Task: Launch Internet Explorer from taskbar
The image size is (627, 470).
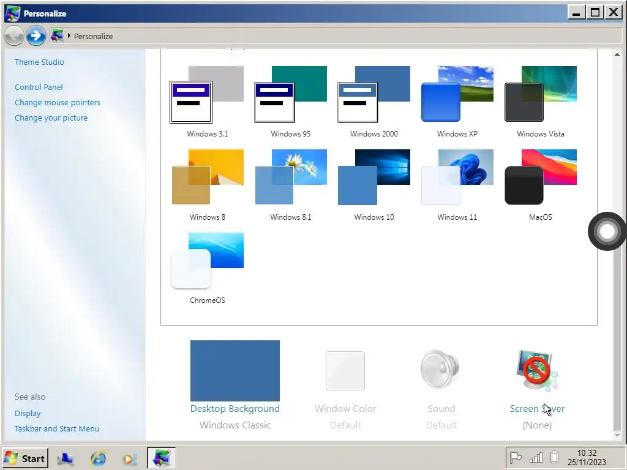Action: [x=98, y=458]
